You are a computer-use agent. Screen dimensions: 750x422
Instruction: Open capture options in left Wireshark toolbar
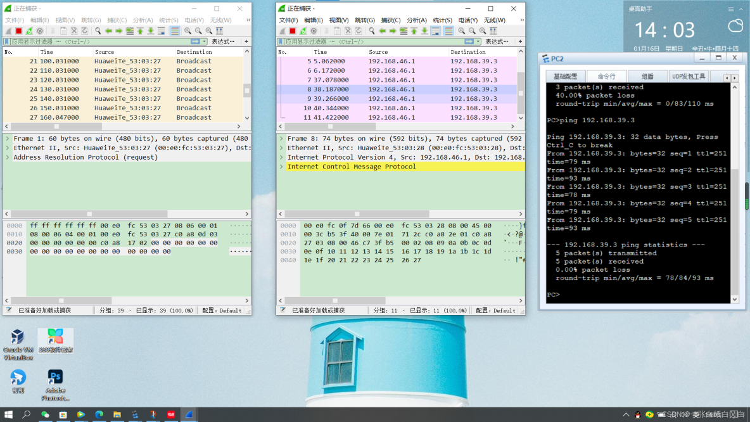pos(40,30)
